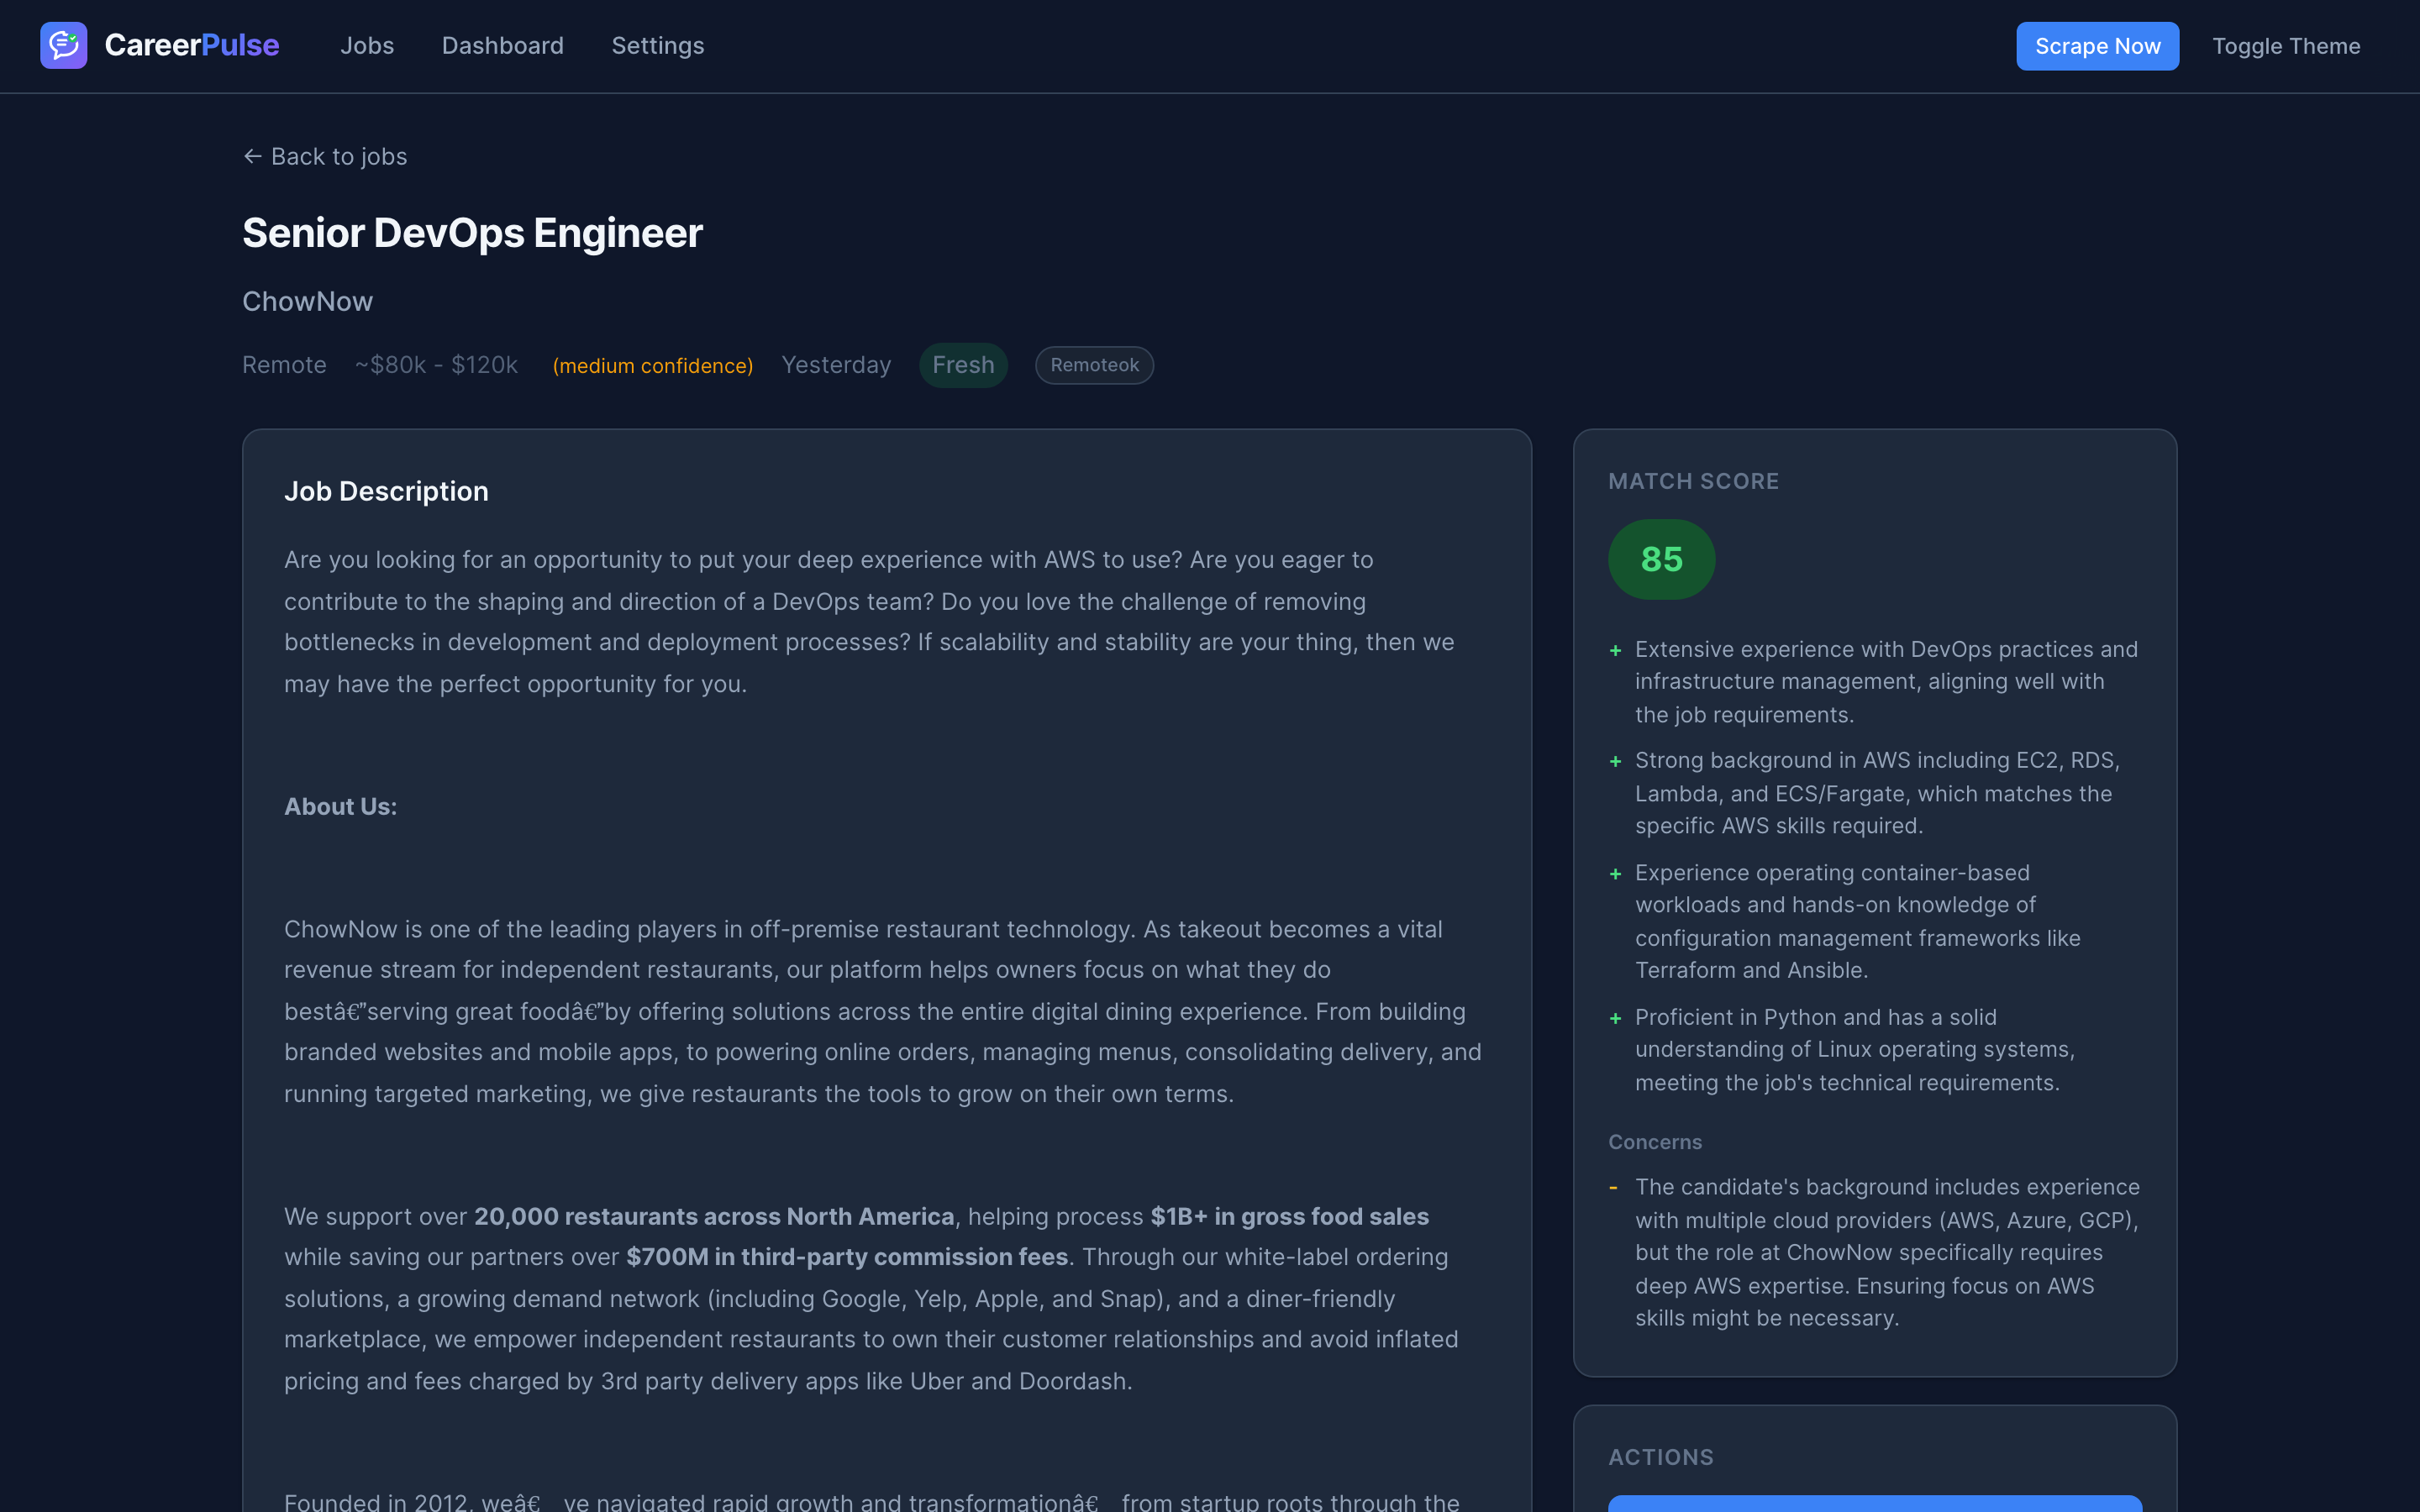Expand the Concerns section
Screen dimensions: 2420x1512
pos(1654,1141)
